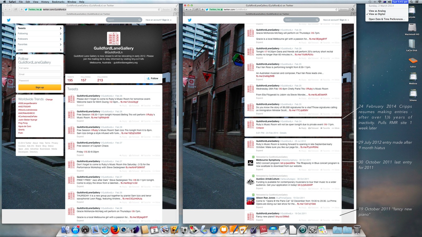Open the File menu

[x=21, y=2]
